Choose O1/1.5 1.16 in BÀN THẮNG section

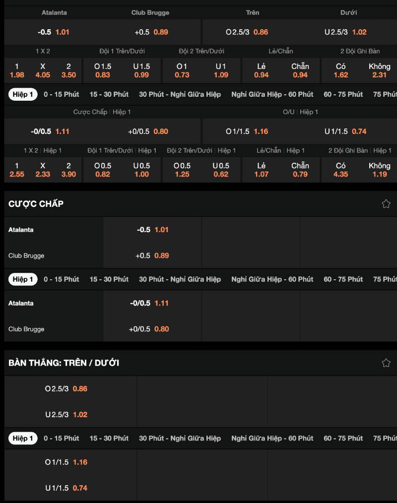coord(66,462)
